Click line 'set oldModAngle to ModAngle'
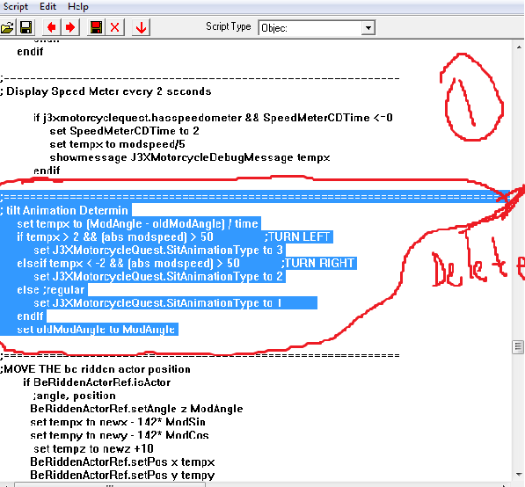525x487 pixels. pos(96,330)
